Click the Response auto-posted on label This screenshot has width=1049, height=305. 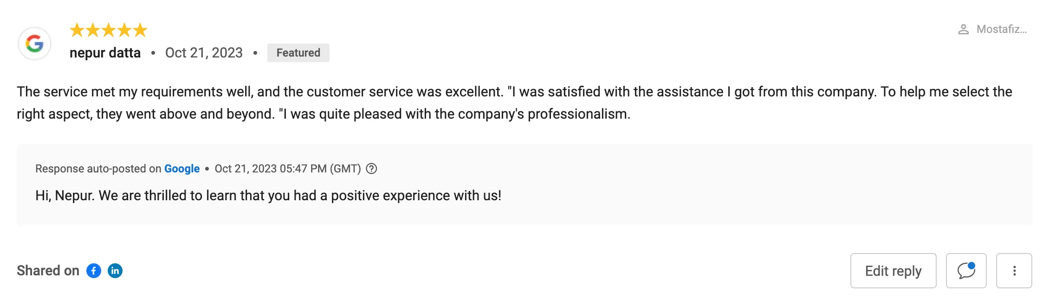[x=98, y=169]
